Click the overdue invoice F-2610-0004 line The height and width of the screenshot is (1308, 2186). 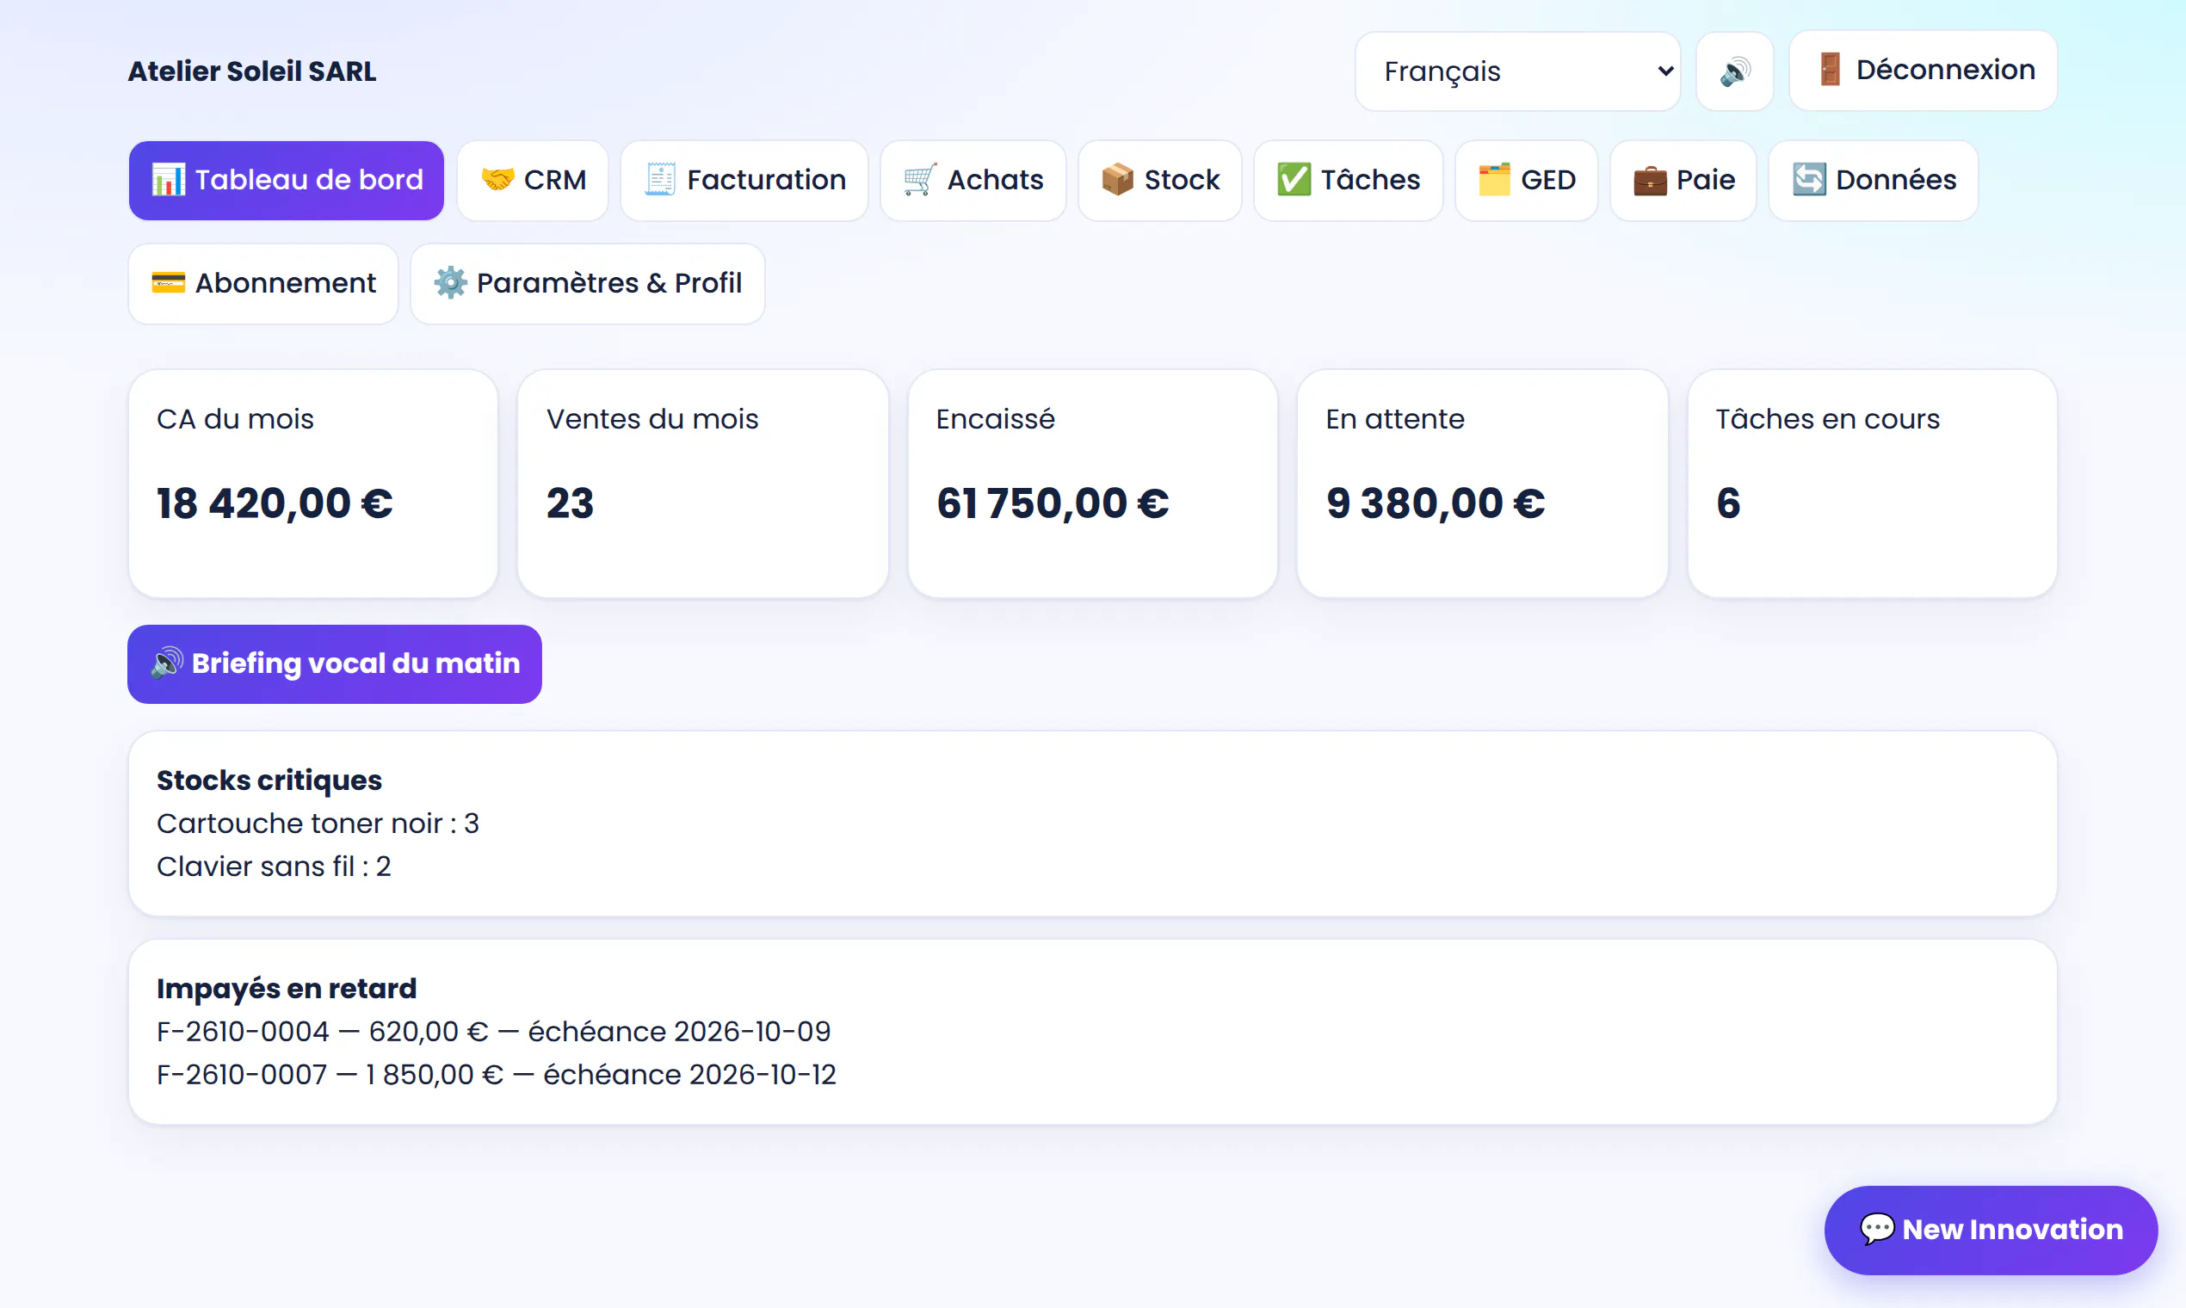pos(494,1031)
